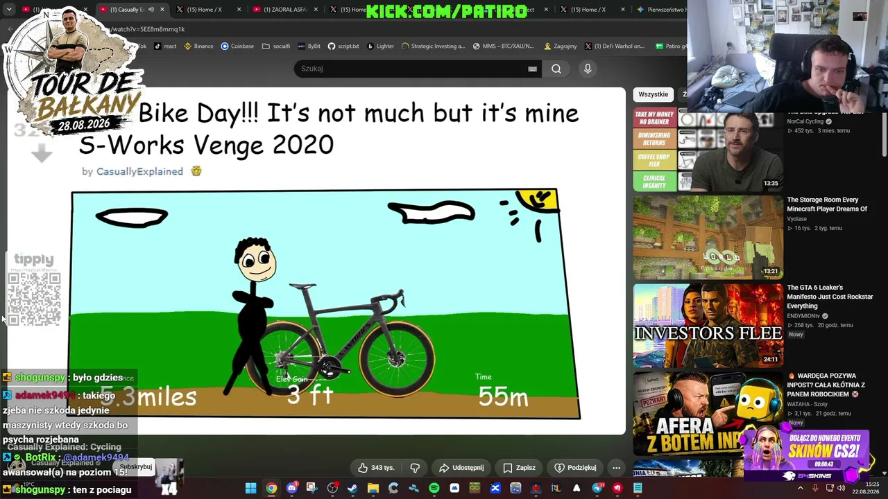Open the Zagrajmy bookmark
This screenshot has height=499, width=888.
tap(561, 46)
